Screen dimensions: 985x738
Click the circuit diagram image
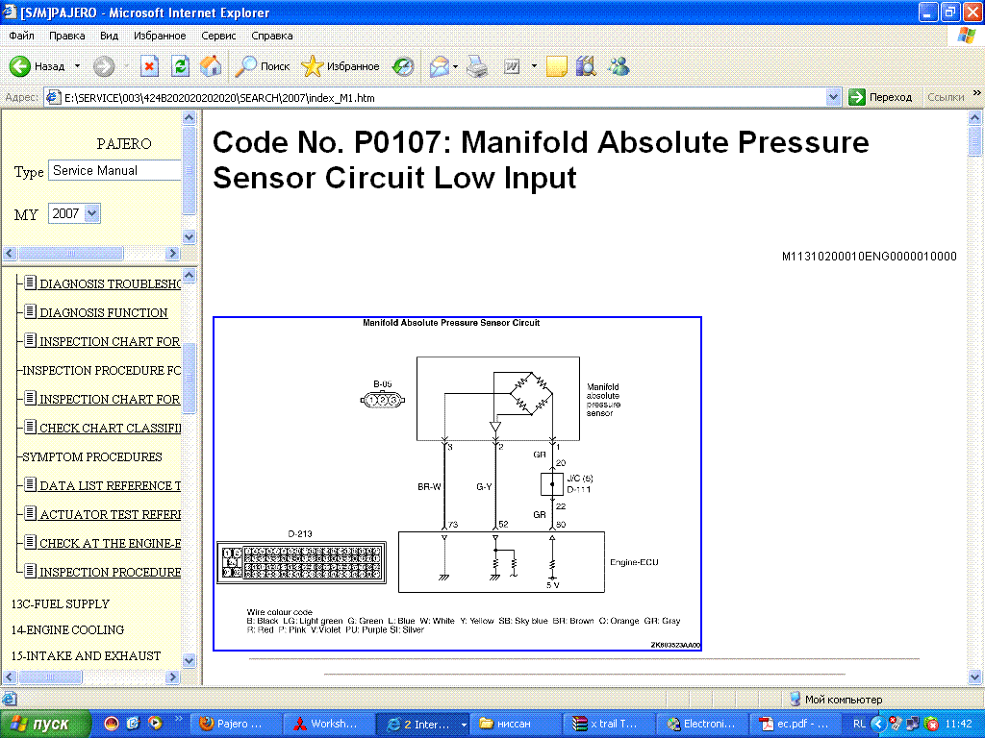tap(457, 484)
